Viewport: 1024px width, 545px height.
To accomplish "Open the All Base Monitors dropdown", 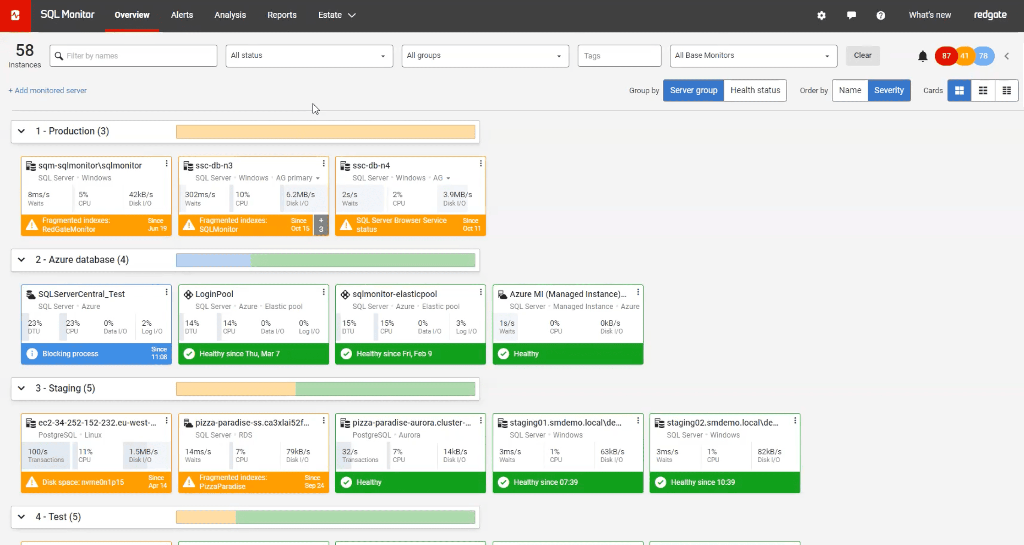I will [753, 56].
